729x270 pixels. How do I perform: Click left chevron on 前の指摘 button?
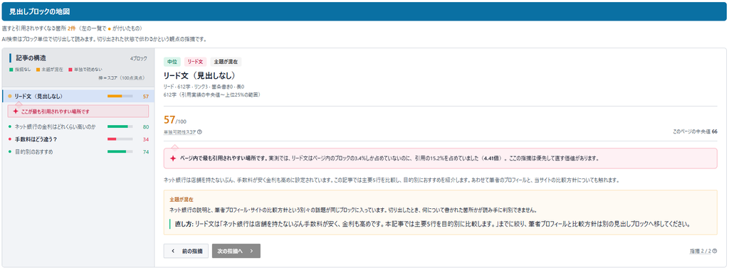[x=173, y=251]
